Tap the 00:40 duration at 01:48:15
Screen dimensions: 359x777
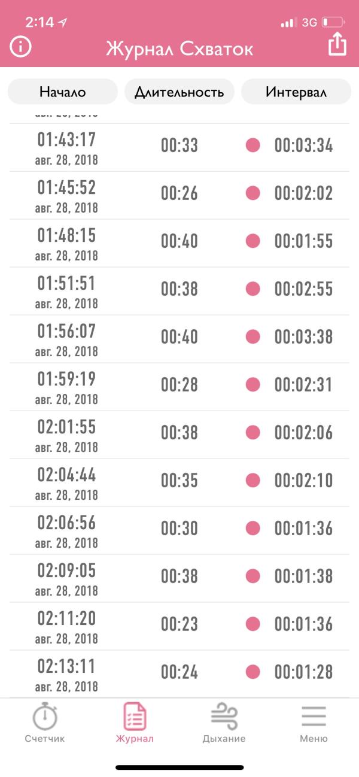(180, 241)
